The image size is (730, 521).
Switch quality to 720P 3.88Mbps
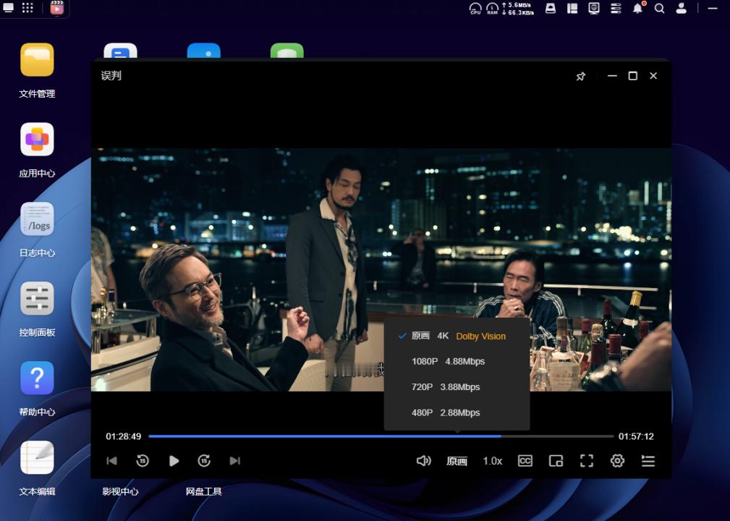pyautogui.click(x=457, y=387)
